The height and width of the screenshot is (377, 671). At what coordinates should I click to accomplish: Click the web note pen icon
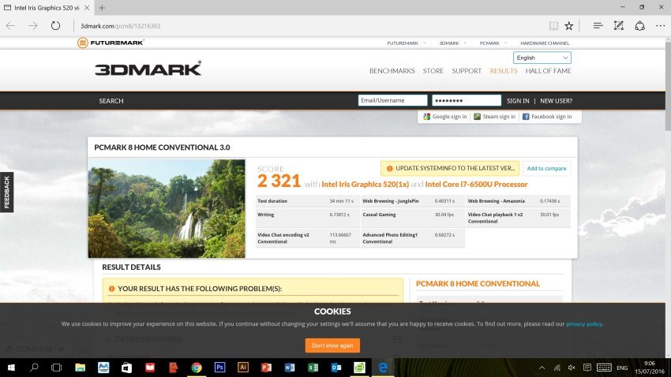point(619,26)
